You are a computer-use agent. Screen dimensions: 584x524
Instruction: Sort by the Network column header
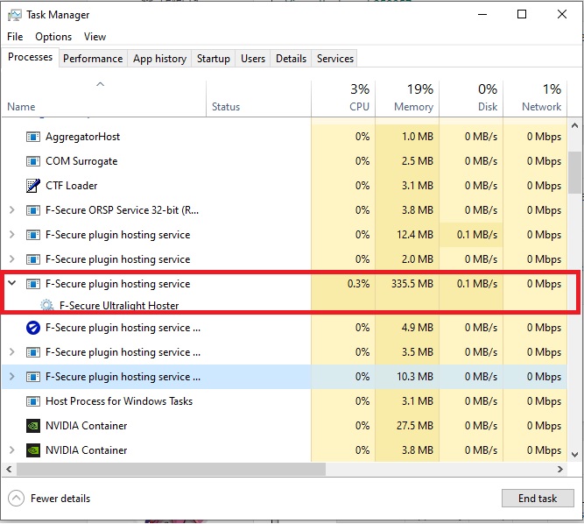click(x=535, y=98)
